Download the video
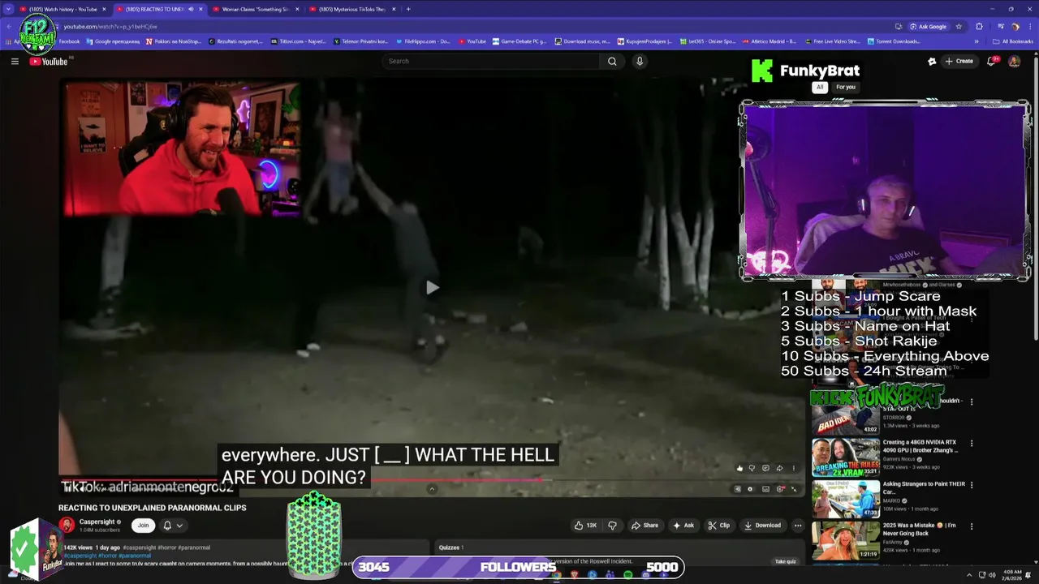 (762, 525)
